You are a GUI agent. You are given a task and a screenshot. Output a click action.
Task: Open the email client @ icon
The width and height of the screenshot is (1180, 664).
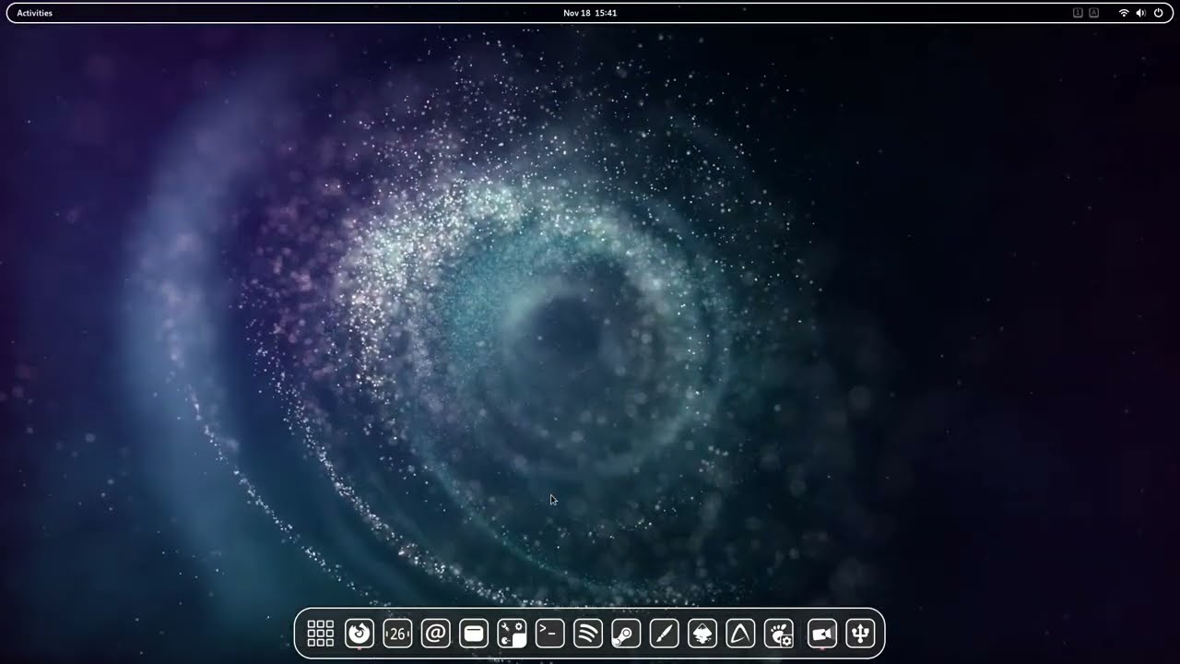[x=435, y=634]
